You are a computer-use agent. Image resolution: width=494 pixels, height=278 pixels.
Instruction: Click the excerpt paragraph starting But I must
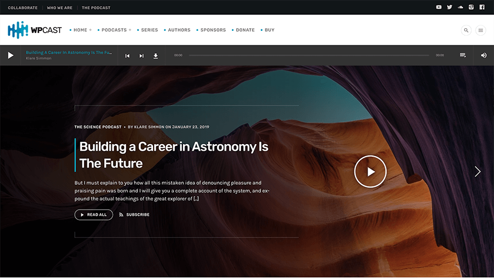click(x=172, y=191)
